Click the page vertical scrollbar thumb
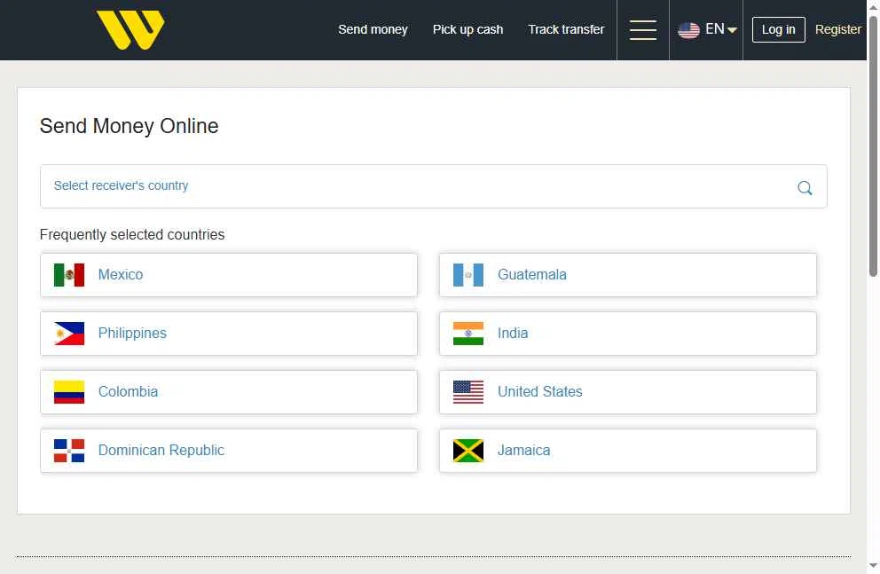This screenshot has width=880, height=574. (x=873, y=145)
